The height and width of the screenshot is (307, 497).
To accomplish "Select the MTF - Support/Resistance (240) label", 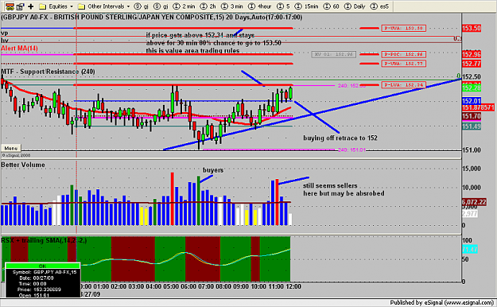I will pos(48,72).
